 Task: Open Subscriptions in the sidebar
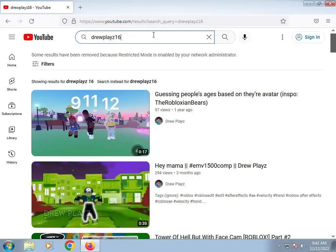[12, 109]
